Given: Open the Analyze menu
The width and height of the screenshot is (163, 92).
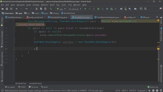Looking at the screenshot, I should [36, 5].
